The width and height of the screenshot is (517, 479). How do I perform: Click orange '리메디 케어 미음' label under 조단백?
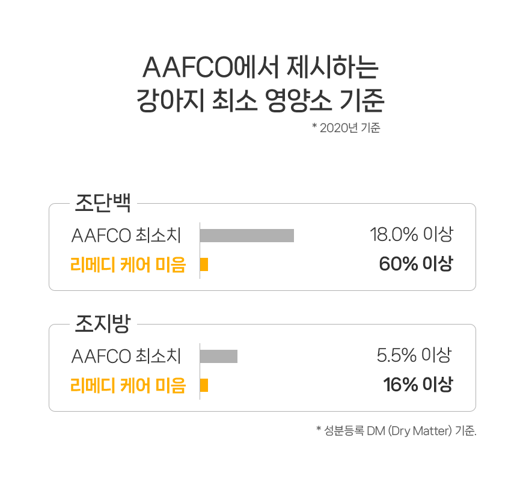(128, 264)
